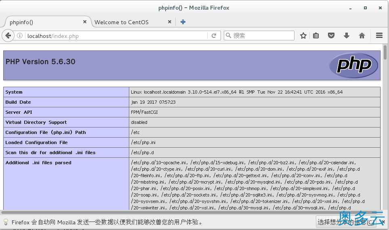This screenshot has height=230, width=389.
Task: Select 'Scan this dir for additional .ini files'
Action: coord(50,153)
